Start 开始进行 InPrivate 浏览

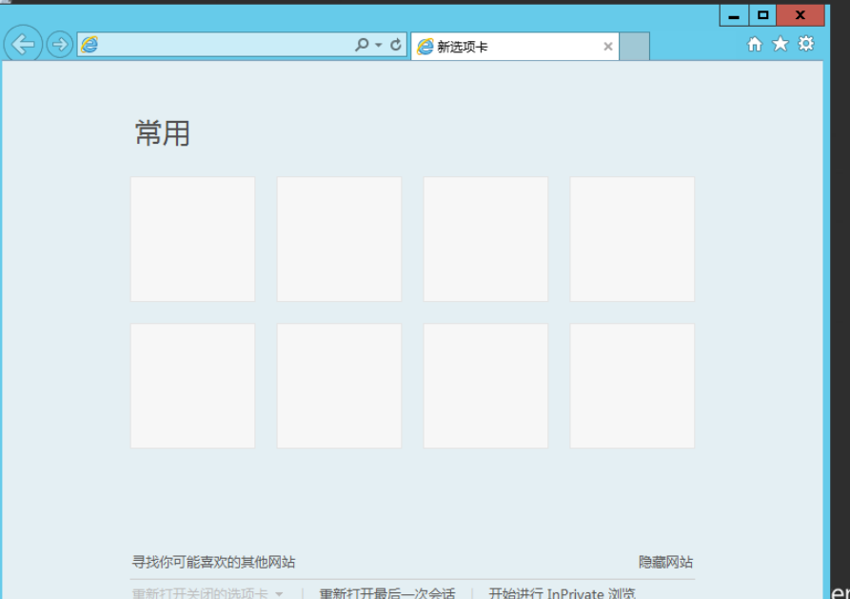point(562,593)
